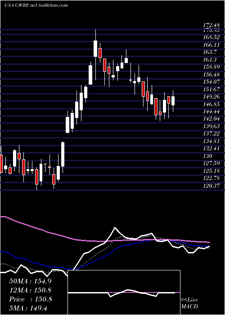Click the 172.48 price axis label
Screen dimensions: 225x315
[x=211, y=26]
